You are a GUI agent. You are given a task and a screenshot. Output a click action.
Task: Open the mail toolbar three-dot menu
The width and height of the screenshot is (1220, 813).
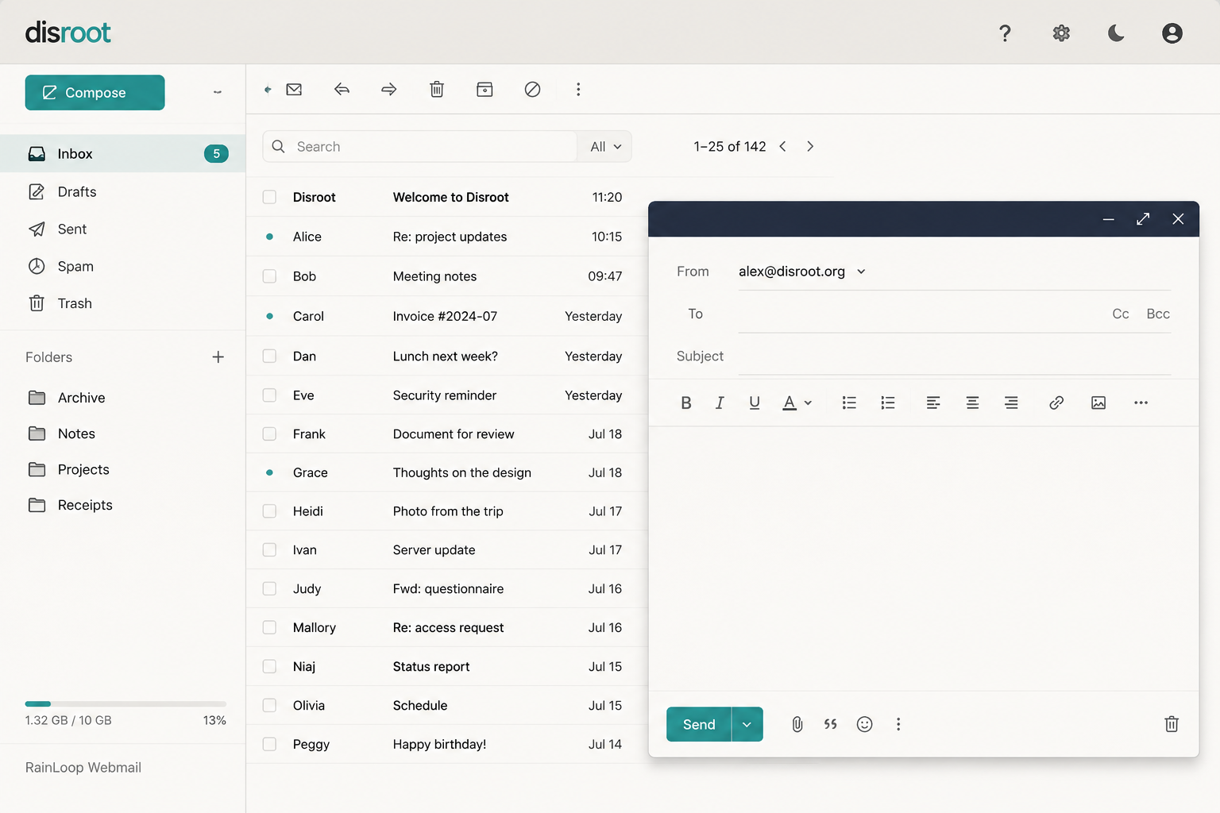578,89
